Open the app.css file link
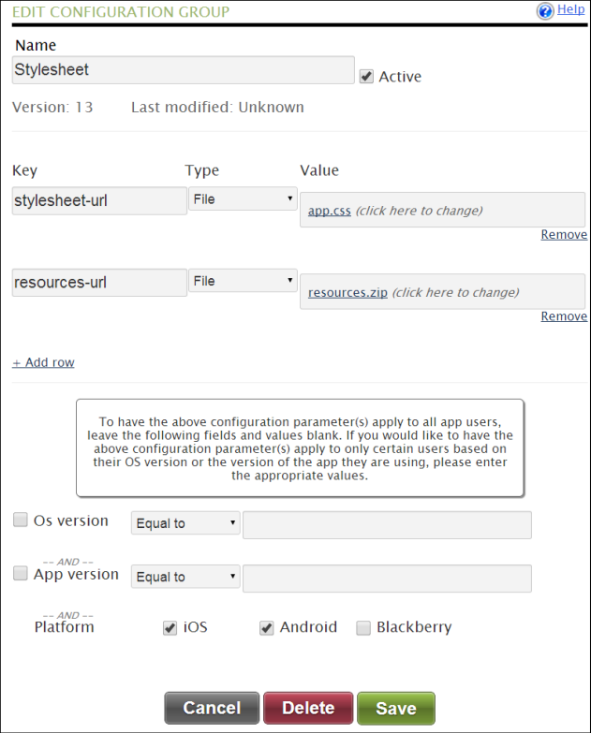 329,211
